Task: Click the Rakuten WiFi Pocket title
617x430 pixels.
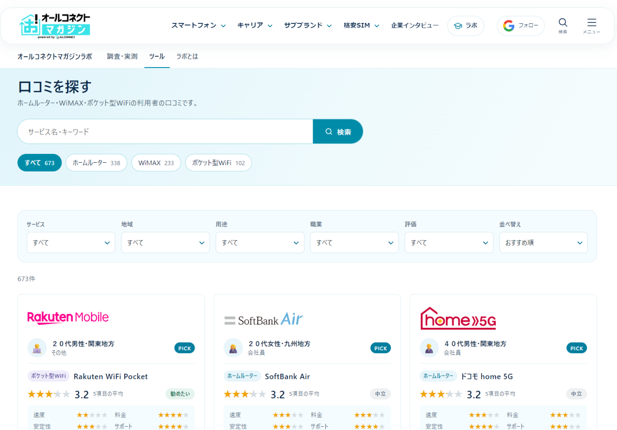Action: (x=111, y=376)
